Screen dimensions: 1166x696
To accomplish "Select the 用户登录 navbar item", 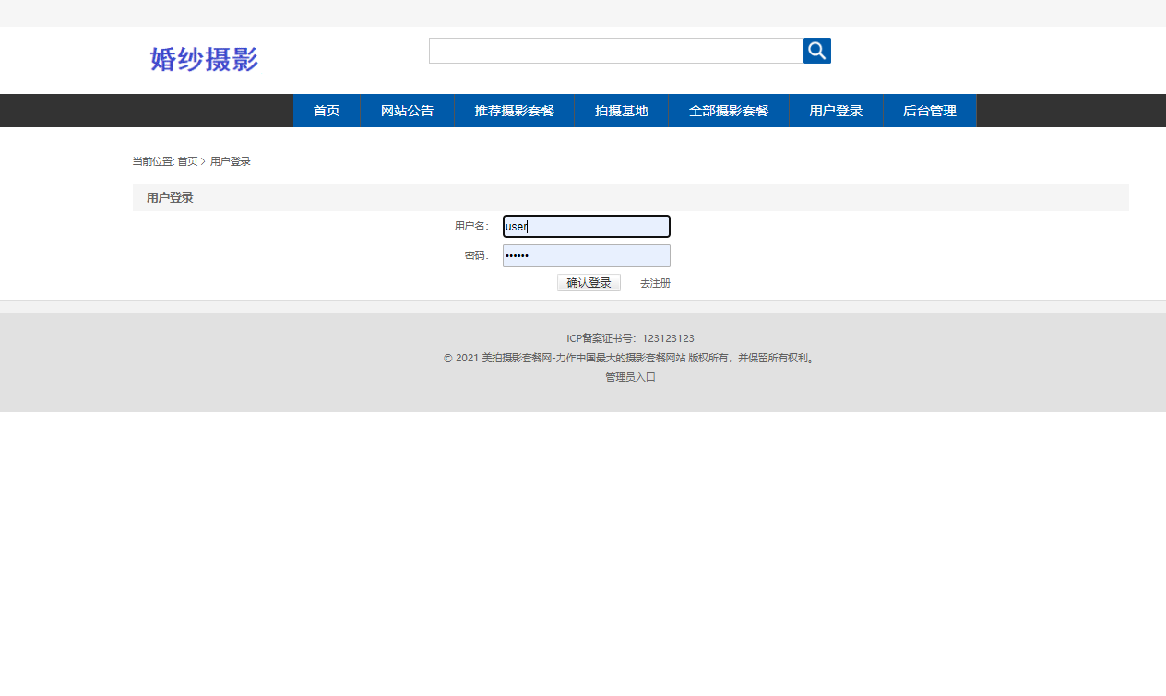I will [836, 110].
